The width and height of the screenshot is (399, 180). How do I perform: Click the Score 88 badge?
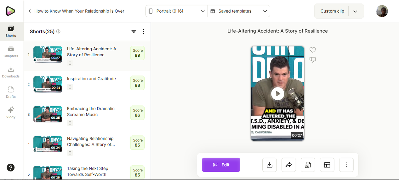(137, 83)
